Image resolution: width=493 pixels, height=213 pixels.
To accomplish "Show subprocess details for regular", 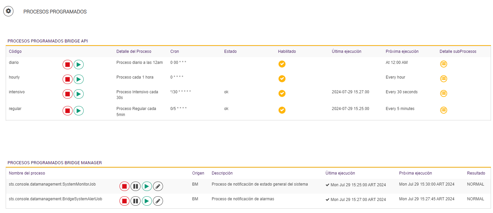I will (443, 110).
